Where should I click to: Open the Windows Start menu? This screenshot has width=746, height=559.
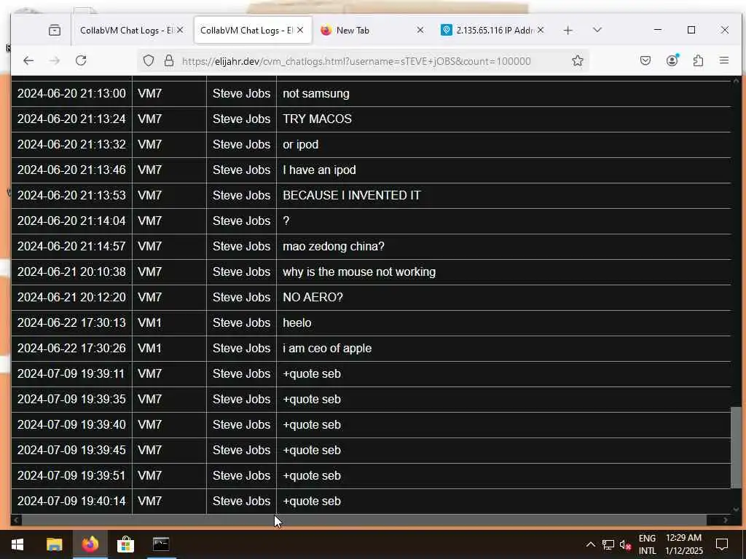pyautogui.click(x=17, y=544)
